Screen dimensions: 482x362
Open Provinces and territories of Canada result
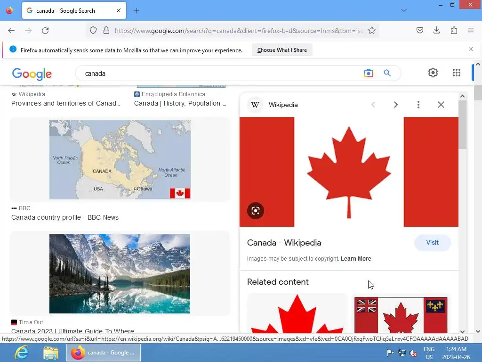65,103
